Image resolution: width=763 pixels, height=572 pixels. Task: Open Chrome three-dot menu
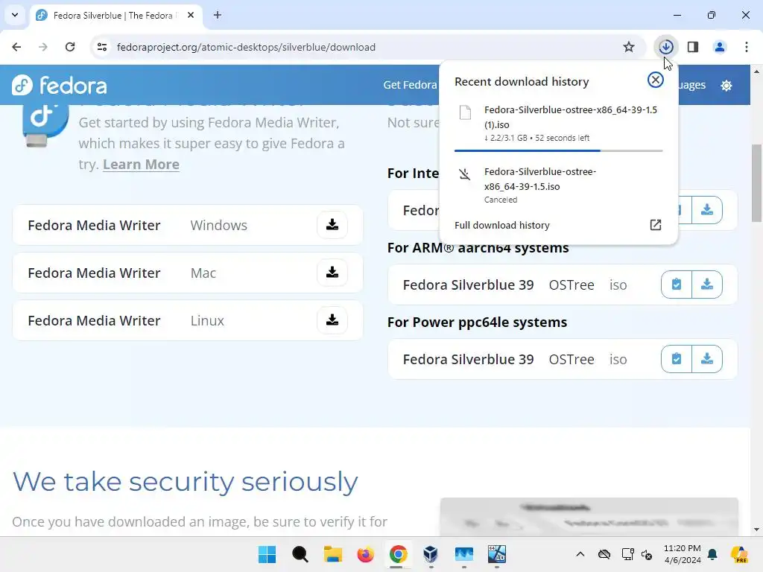pyautogui.click(x=746, y=47)
